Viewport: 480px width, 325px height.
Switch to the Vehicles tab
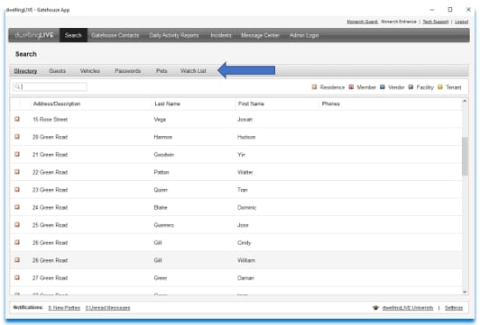point(90,71)
